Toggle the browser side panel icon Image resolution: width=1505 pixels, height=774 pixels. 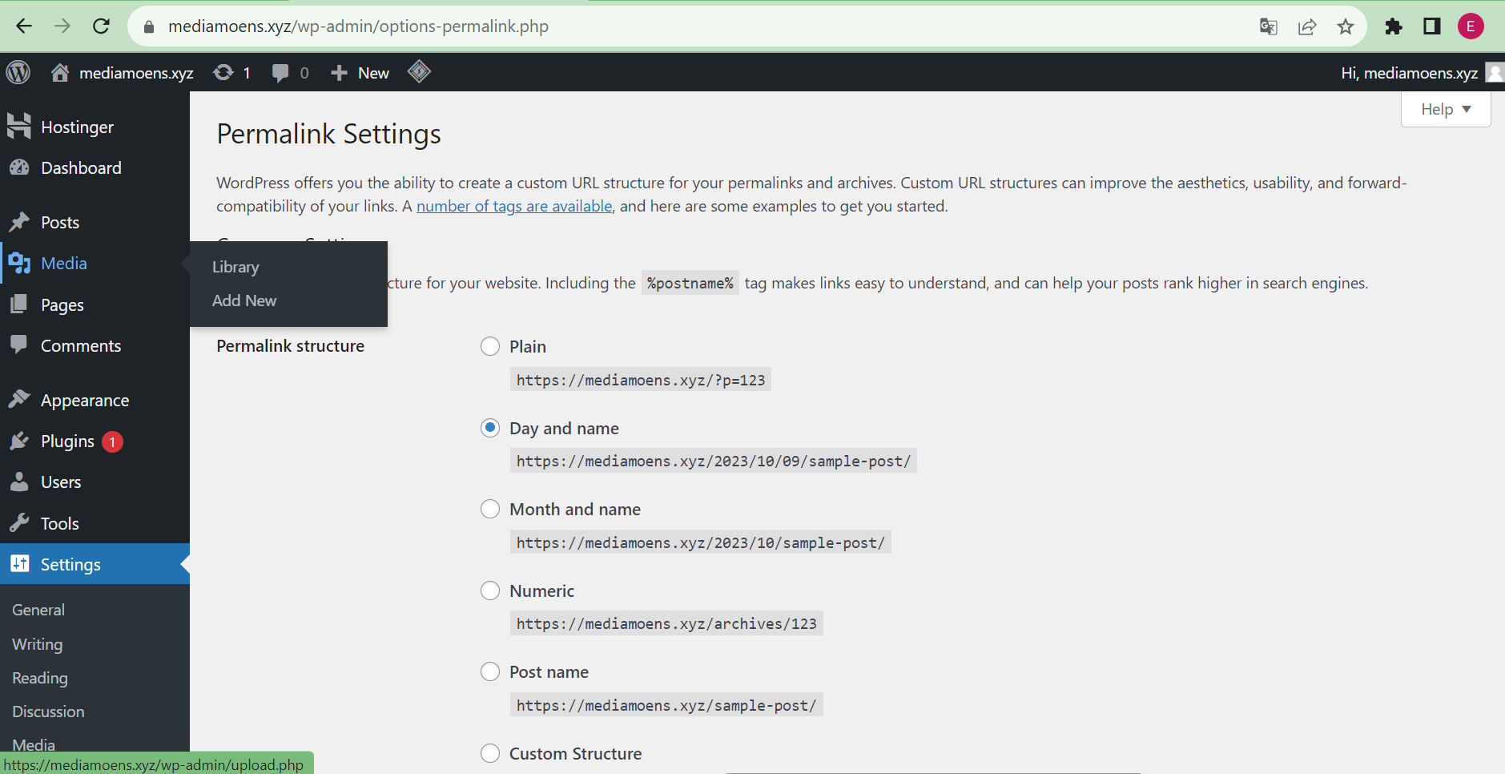tap(1432, 26)
